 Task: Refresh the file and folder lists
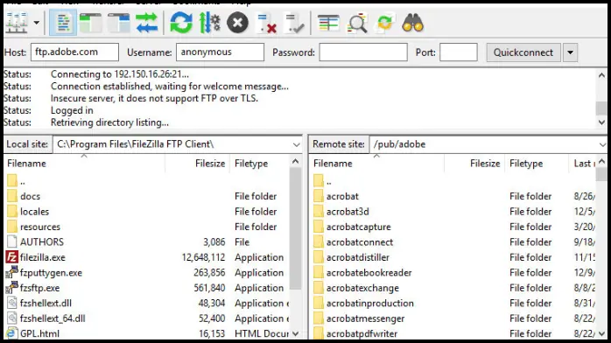[181, 23]
